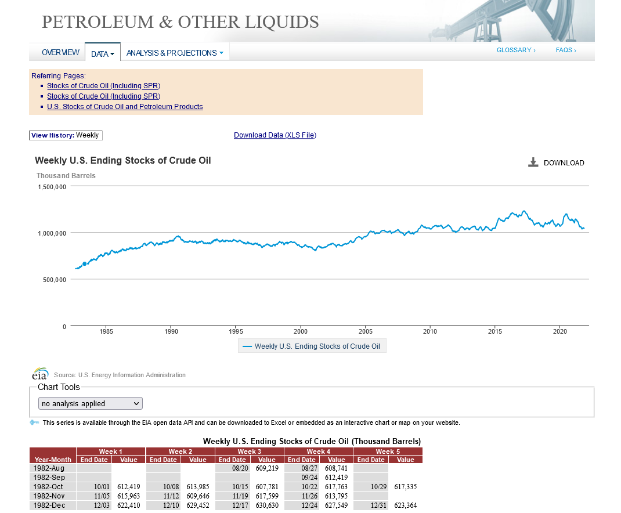Click the EIA logo beside Source
Screen dimensions: 621x513
pos(40,374)
